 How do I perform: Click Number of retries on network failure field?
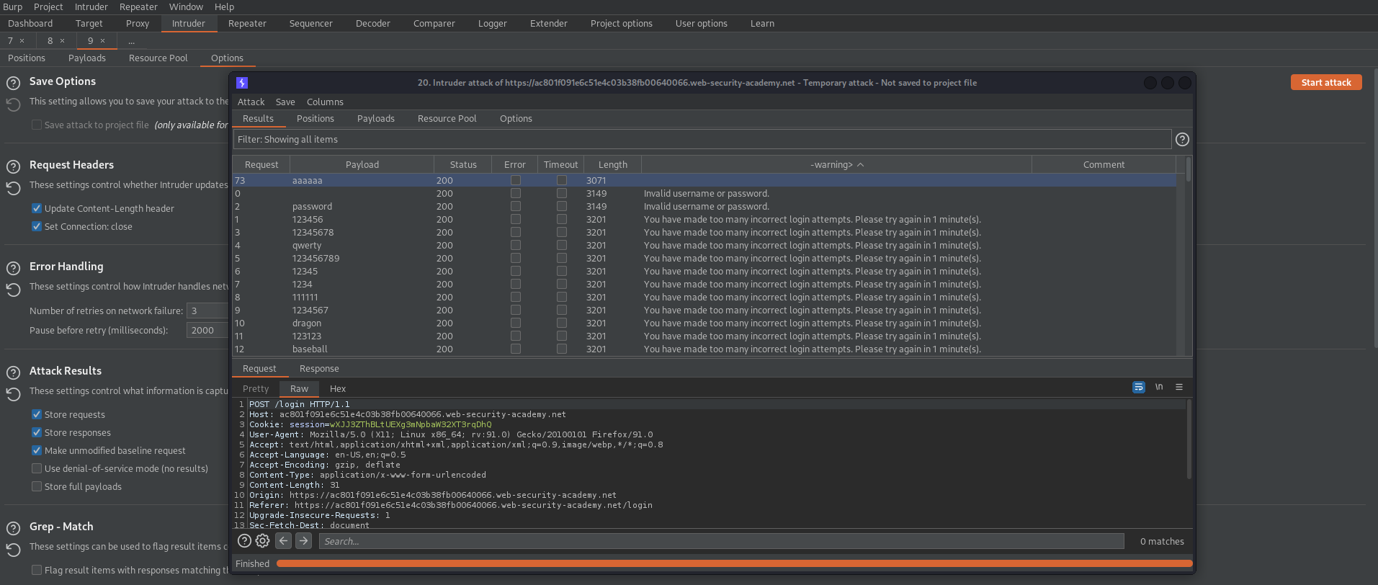[x=207, y=311]
